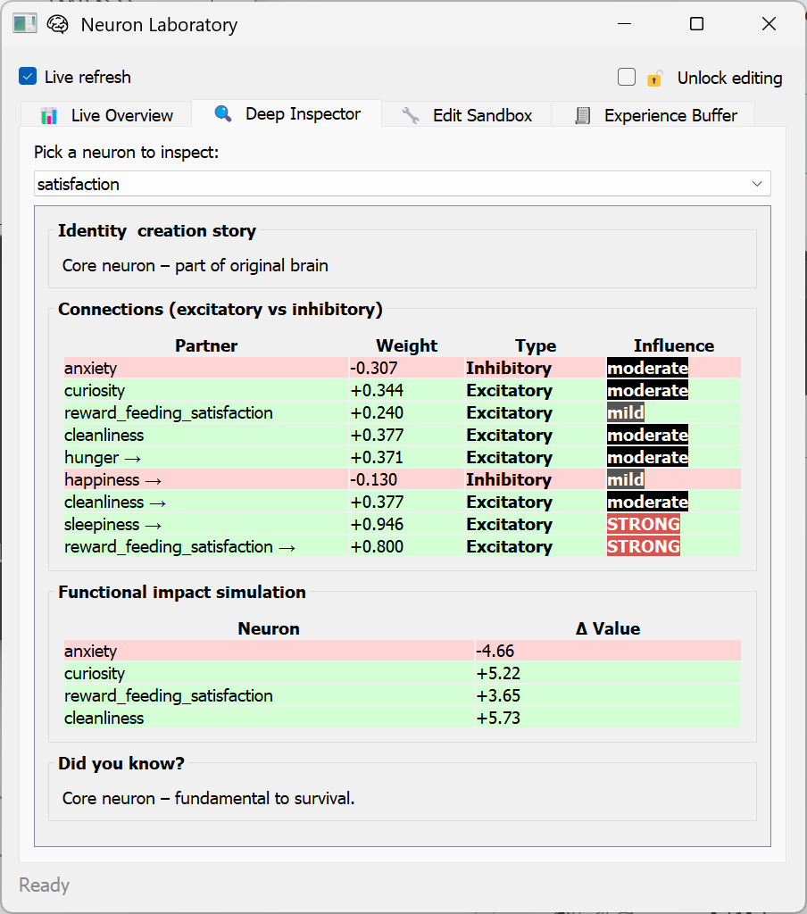Click the mild badge in happiness row
Viewport: 807px width, 914px height.
point(626,479)
